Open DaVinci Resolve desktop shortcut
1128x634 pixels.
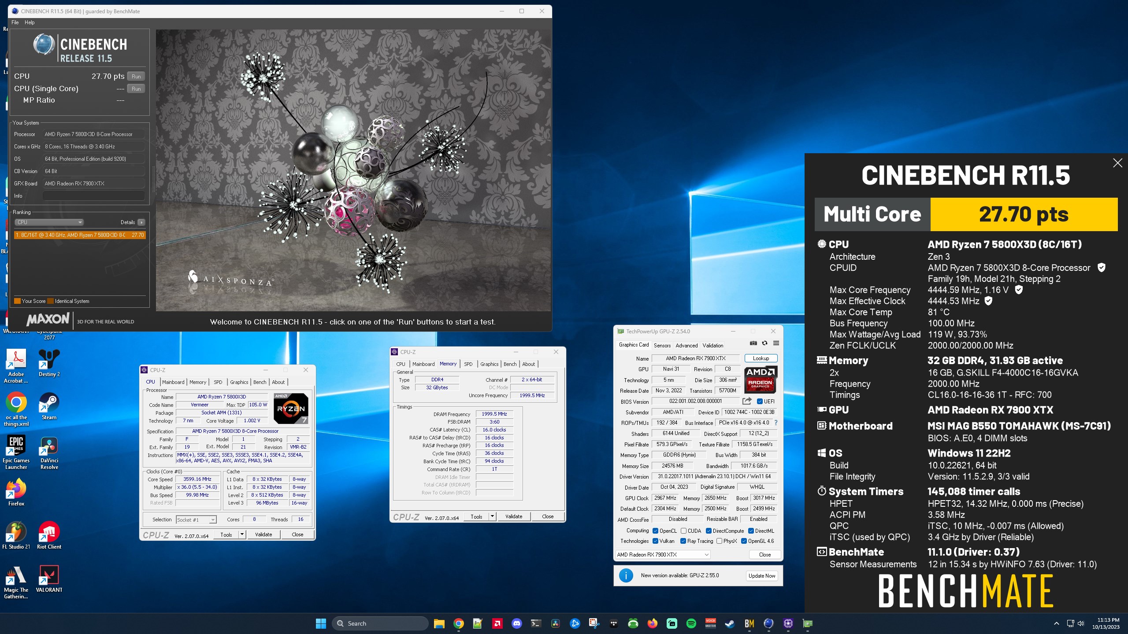(x=49, y=453)
